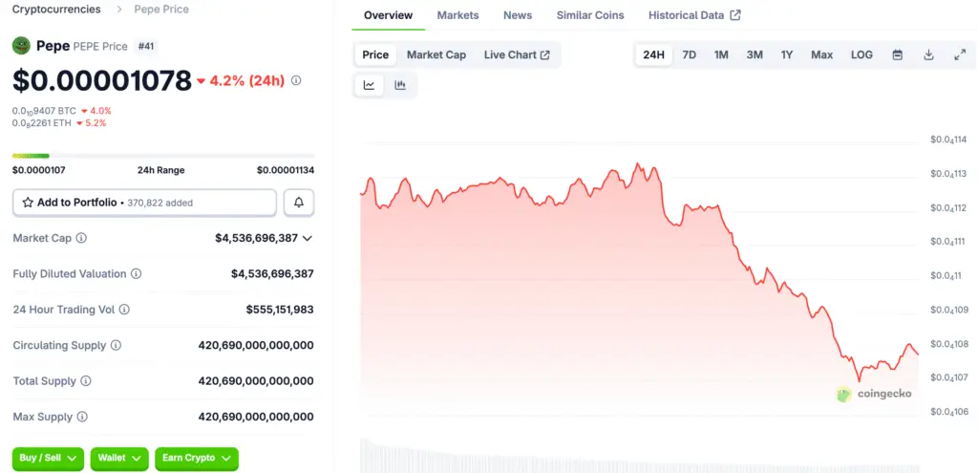Switch chart to Price mode

click(x=375, y=54)
